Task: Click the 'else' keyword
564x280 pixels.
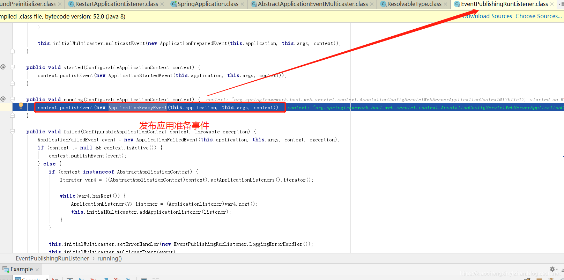Action: pyautogui.click(x=50, y=164)
